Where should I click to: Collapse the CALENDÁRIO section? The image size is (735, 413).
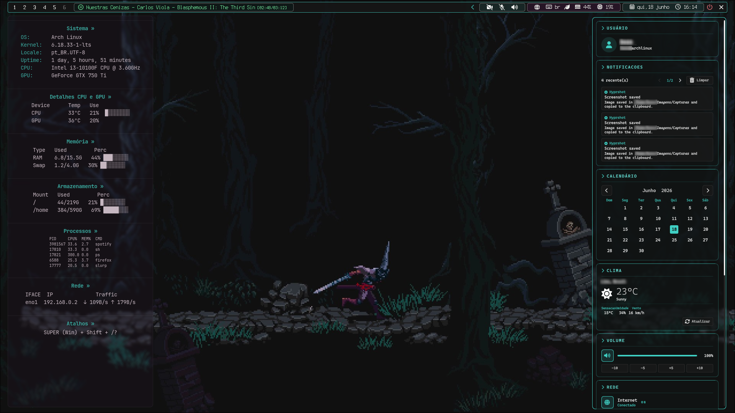[619, 176]
